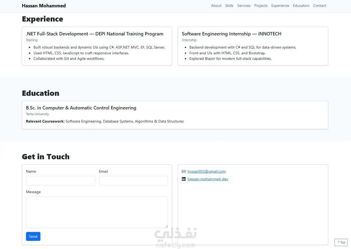Navigate to Education from the navbar
This screenshot has width=351, height=249.
point(301,6)
